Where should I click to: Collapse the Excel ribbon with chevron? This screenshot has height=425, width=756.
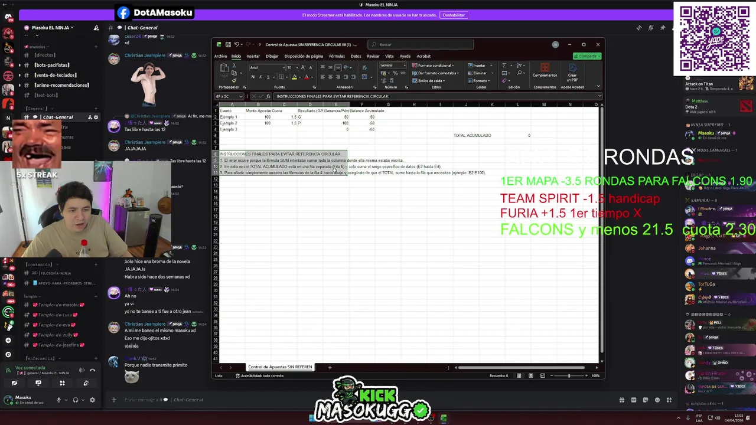point(598,87)
